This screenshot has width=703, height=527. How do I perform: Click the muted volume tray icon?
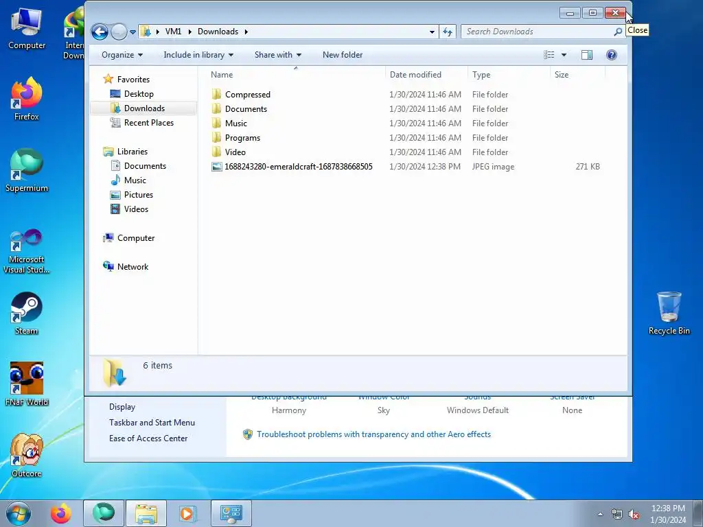tap(634, 515)
